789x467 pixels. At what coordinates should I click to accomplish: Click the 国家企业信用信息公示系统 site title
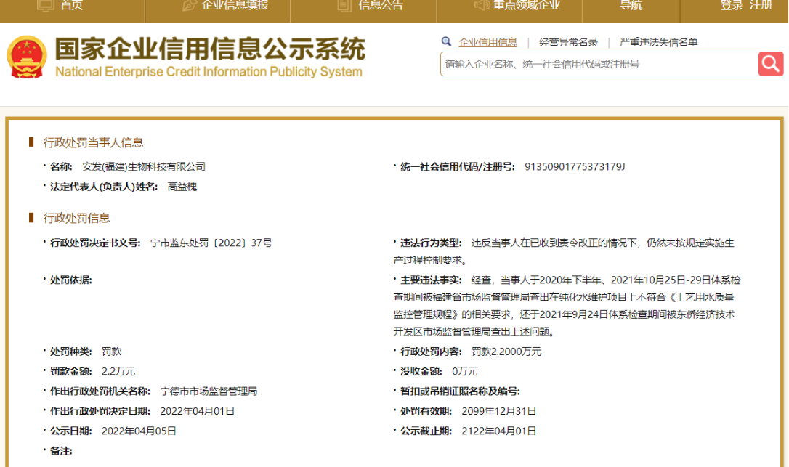click(x=210, y=49)
